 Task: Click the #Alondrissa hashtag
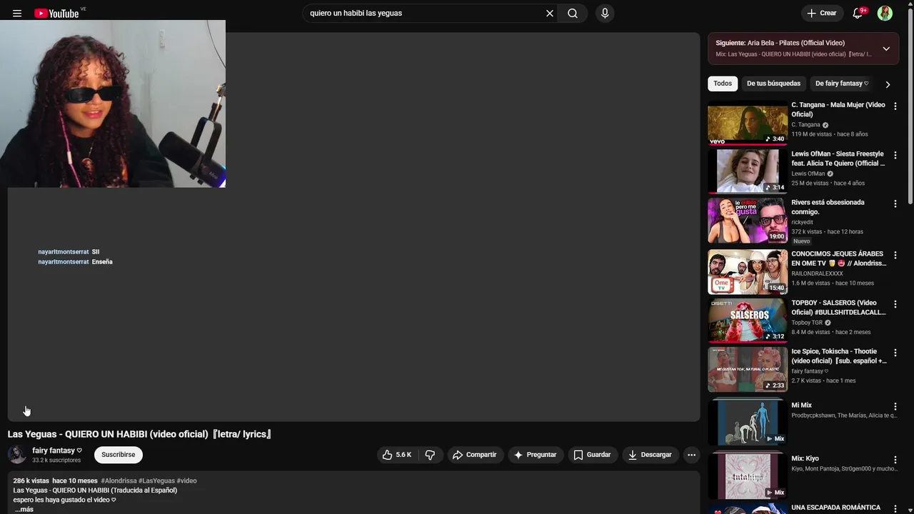point(119,481)
